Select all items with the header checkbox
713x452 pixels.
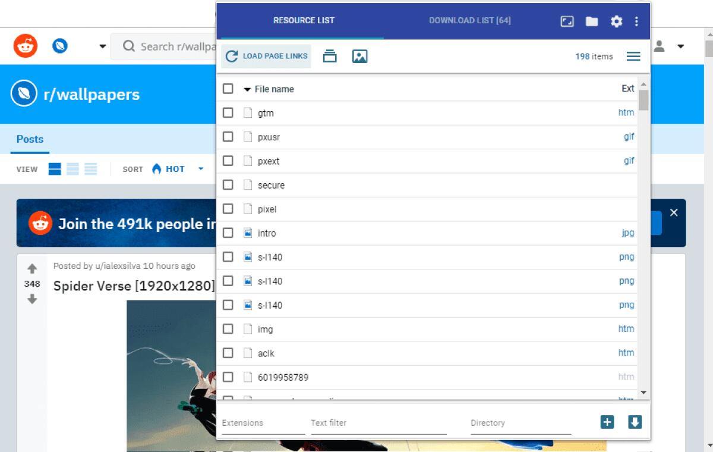click(x=228, y=88)
